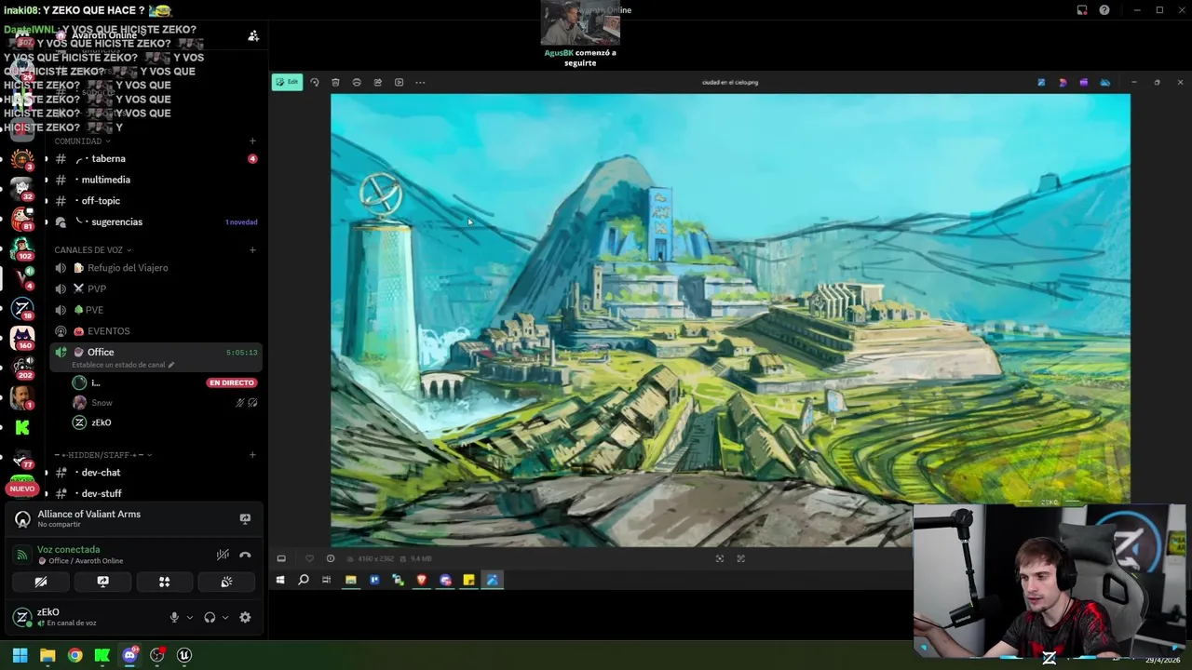
Task: Open Discord user settings gear
Action: coord(245,617)
